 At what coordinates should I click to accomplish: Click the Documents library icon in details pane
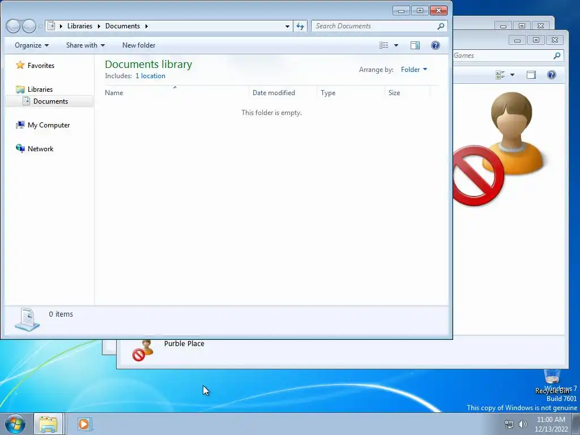click(27, 319)
